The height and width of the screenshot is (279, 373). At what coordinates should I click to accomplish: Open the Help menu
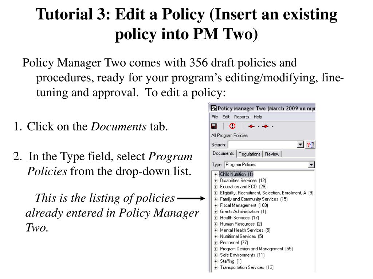click(x=258, y=117)
